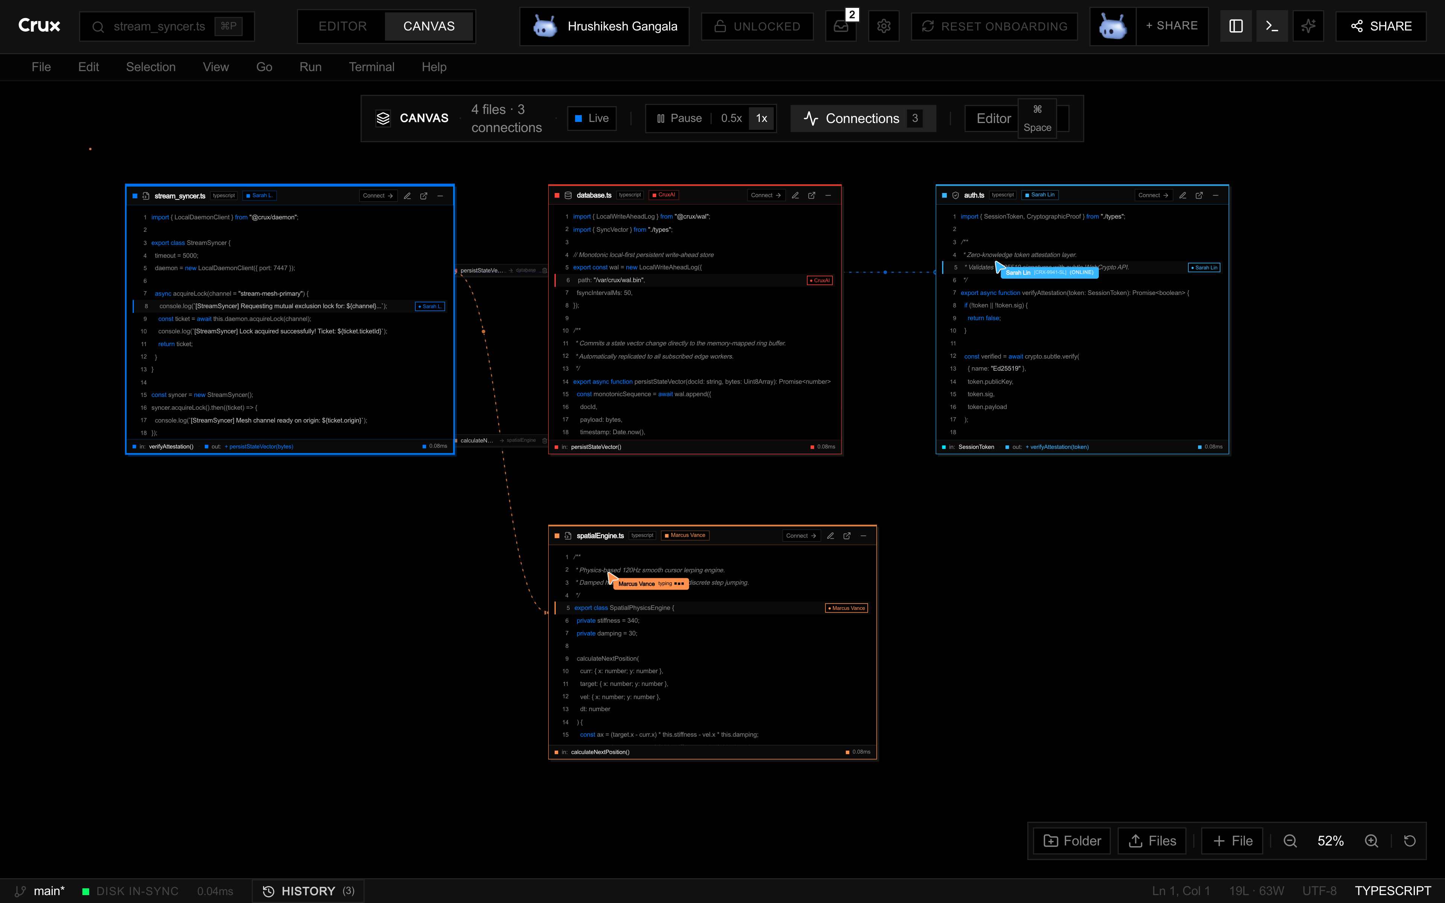This screenshot has height=903, width=1445.
Task: Click the robot avatar beside + SHARE
Action: [x=1112, y=26]
